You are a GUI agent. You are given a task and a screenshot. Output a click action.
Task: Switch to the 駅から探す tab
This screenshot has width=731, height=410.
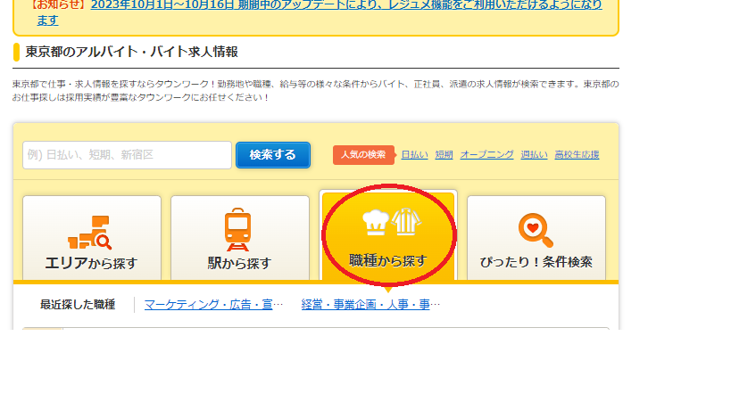click(238, 263)
